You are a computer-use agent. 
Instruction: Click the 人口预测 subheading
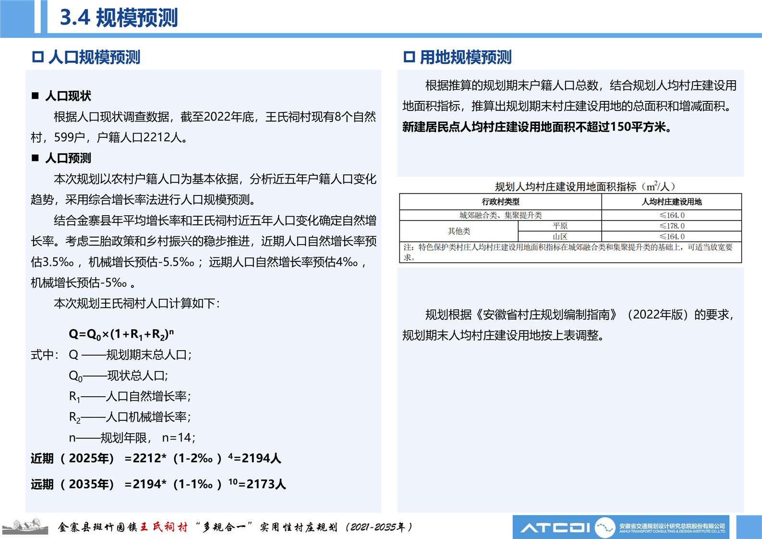point(68,158)
